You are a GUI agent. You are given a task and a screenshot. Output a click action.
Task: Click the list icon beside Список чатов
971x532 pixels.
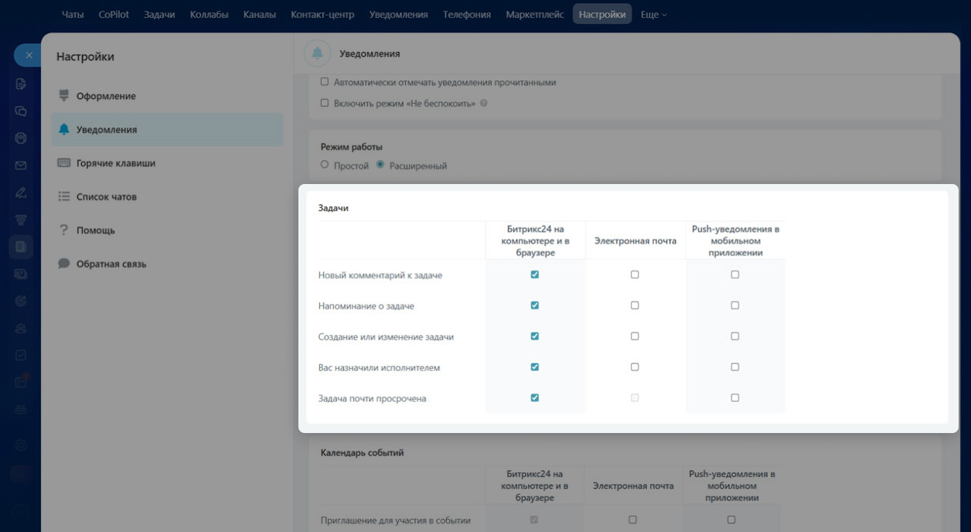tap(64, 197)
